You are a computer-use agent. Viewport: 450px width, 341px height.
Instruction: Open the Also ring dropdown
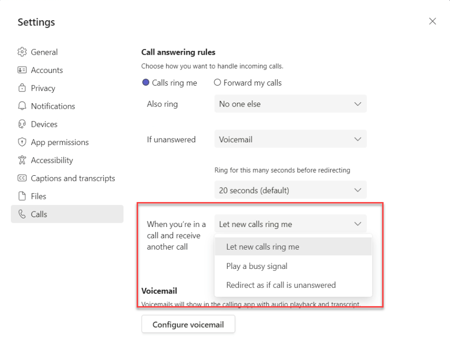point(290,104)
